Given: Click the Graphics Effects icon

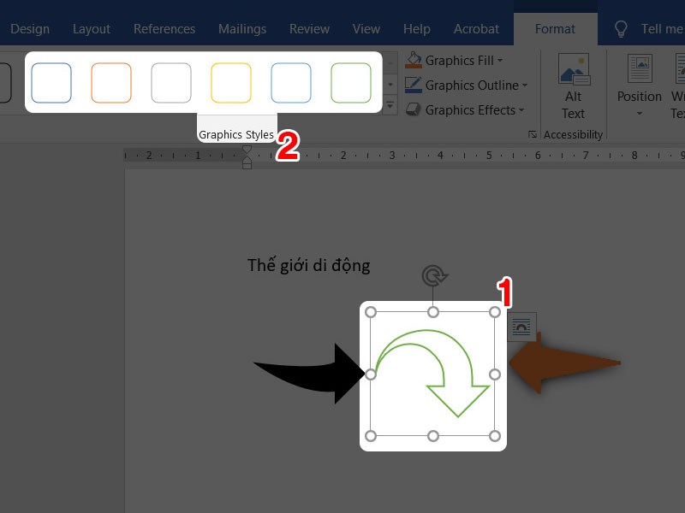Looking at the screenshot, I should tap(414, 109).
